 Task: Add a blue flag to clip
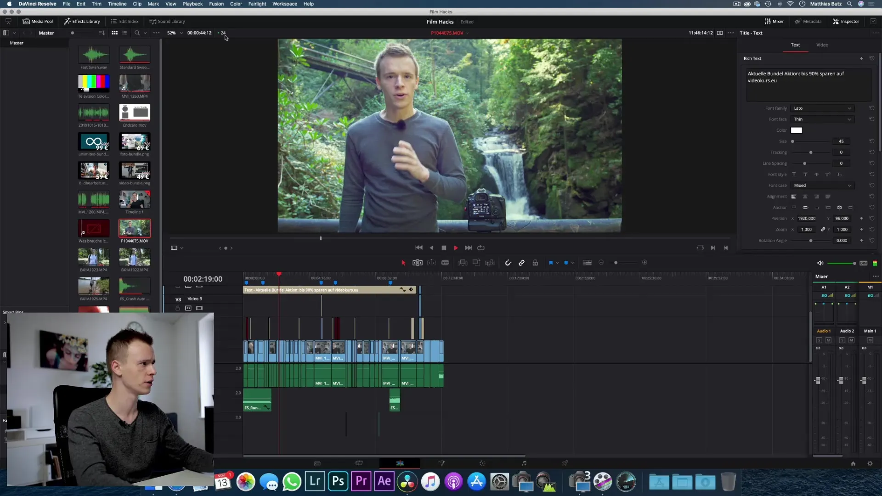pyautogui.click(x=550, y=263)
